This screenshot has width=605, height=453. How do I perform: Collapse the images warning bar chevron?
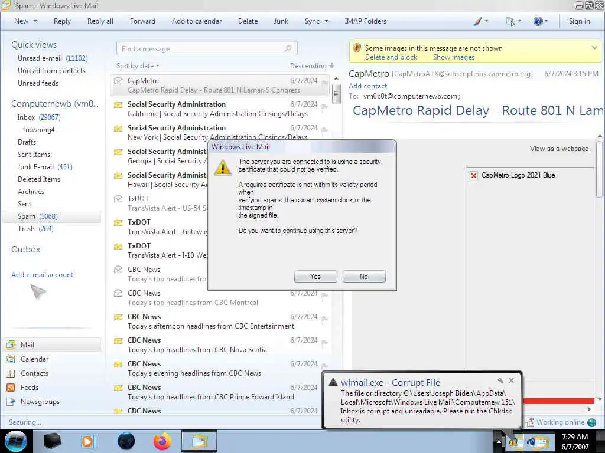594,48
